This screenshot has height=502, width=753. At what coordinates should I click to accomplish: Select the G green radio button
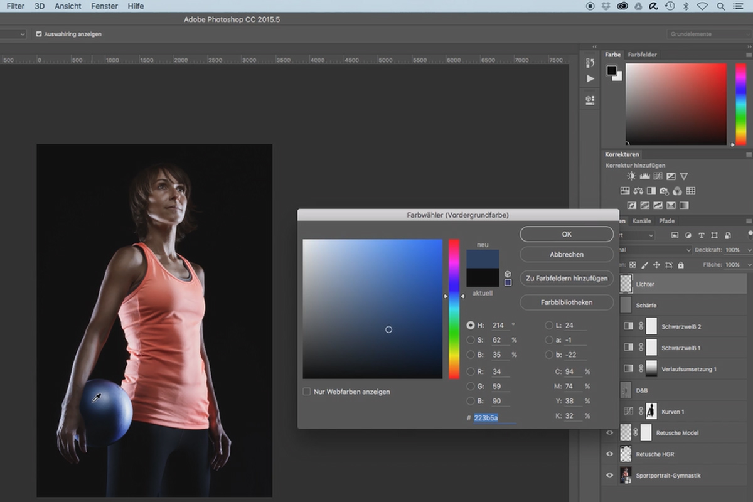click(471, 387)
